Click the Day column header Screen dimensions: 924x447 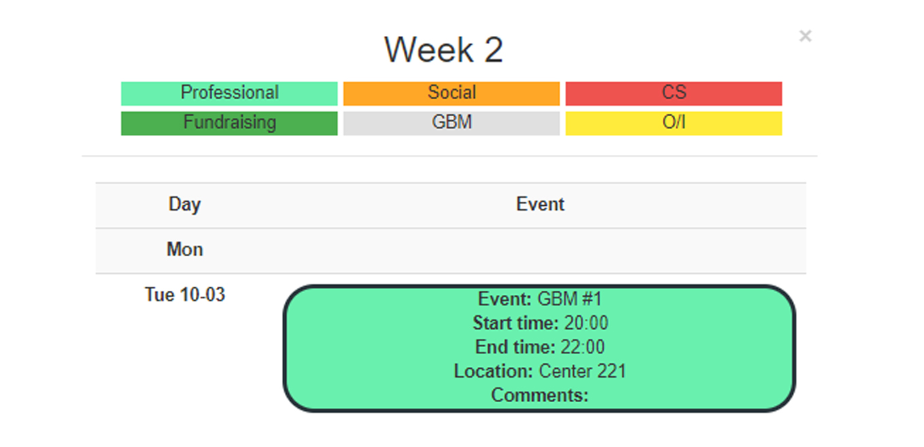click(185, 204)
